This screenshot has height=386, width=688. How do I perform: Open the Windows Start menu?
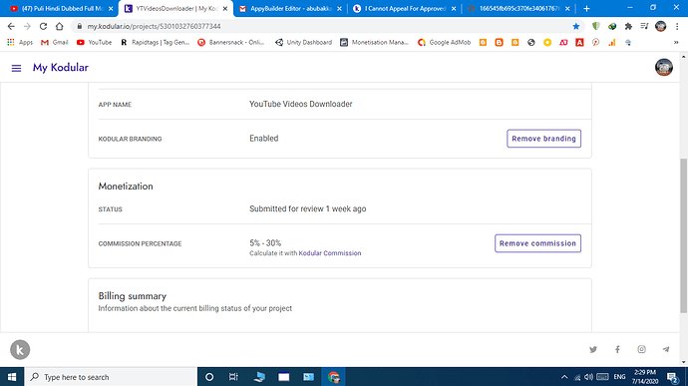(12, 377)
